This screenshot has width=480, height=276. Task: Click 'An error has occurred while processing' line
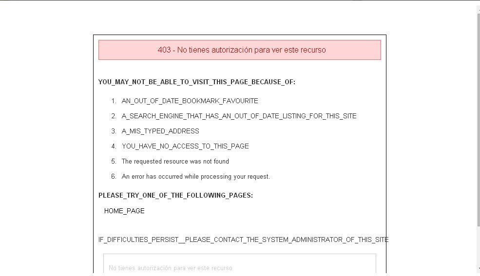195,176
